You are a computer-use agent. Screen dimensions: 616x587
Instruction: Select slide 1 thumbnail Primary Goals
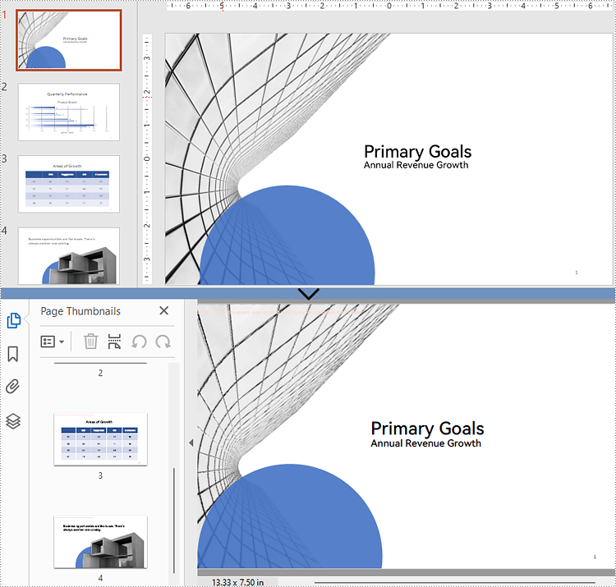point(69,40)
